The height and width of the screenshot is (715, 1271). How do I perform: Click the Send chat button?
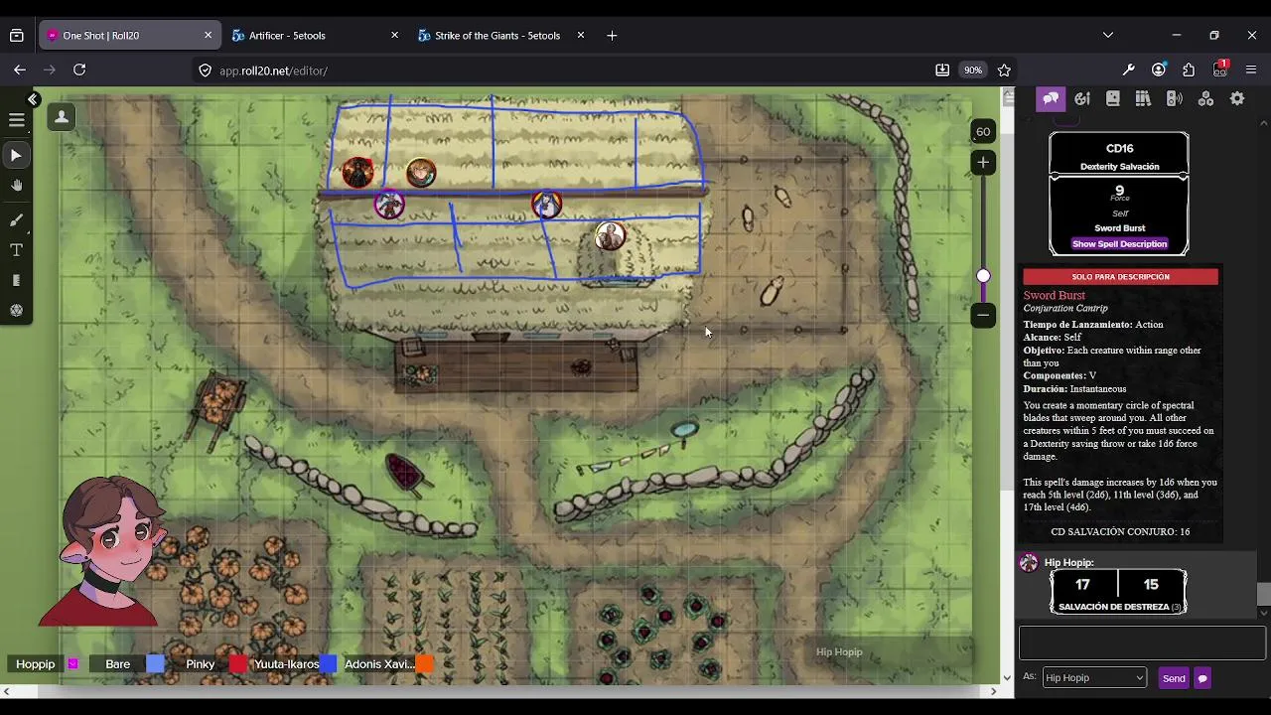1174,678
